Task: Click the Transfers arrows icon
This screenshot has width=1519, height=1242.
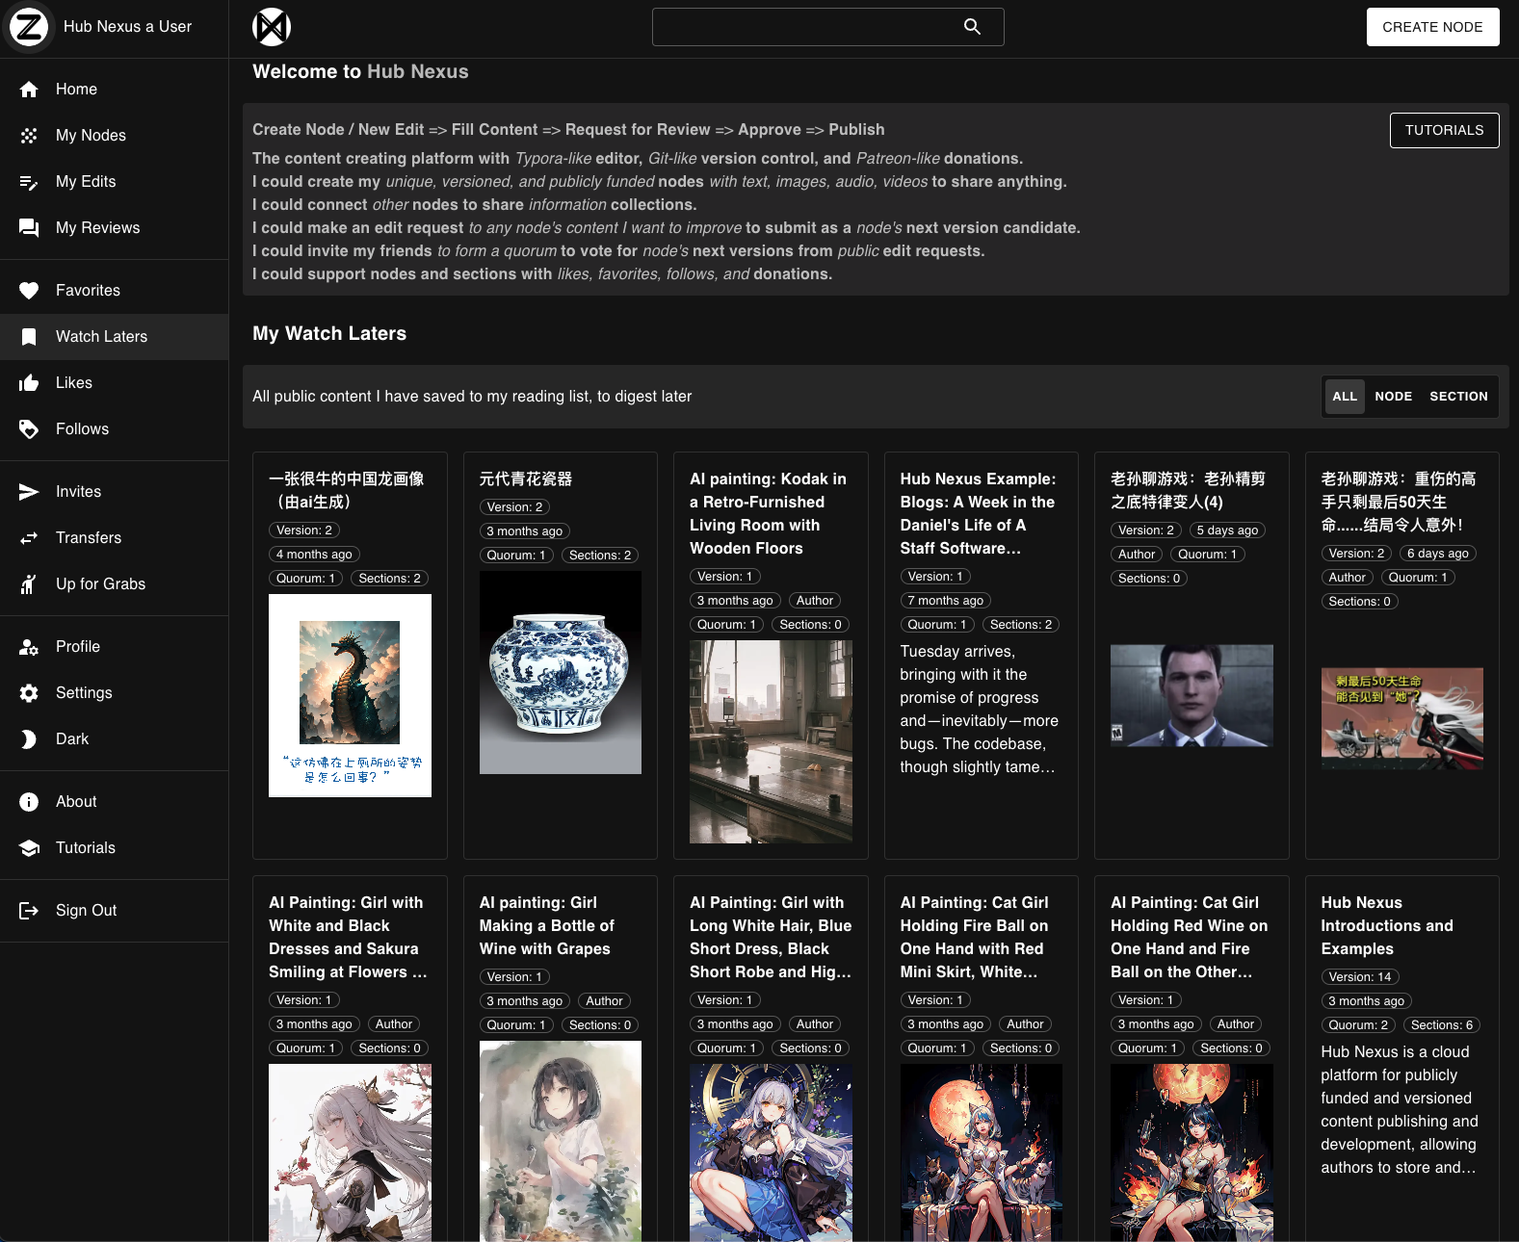Action: (x=29, y=538)
